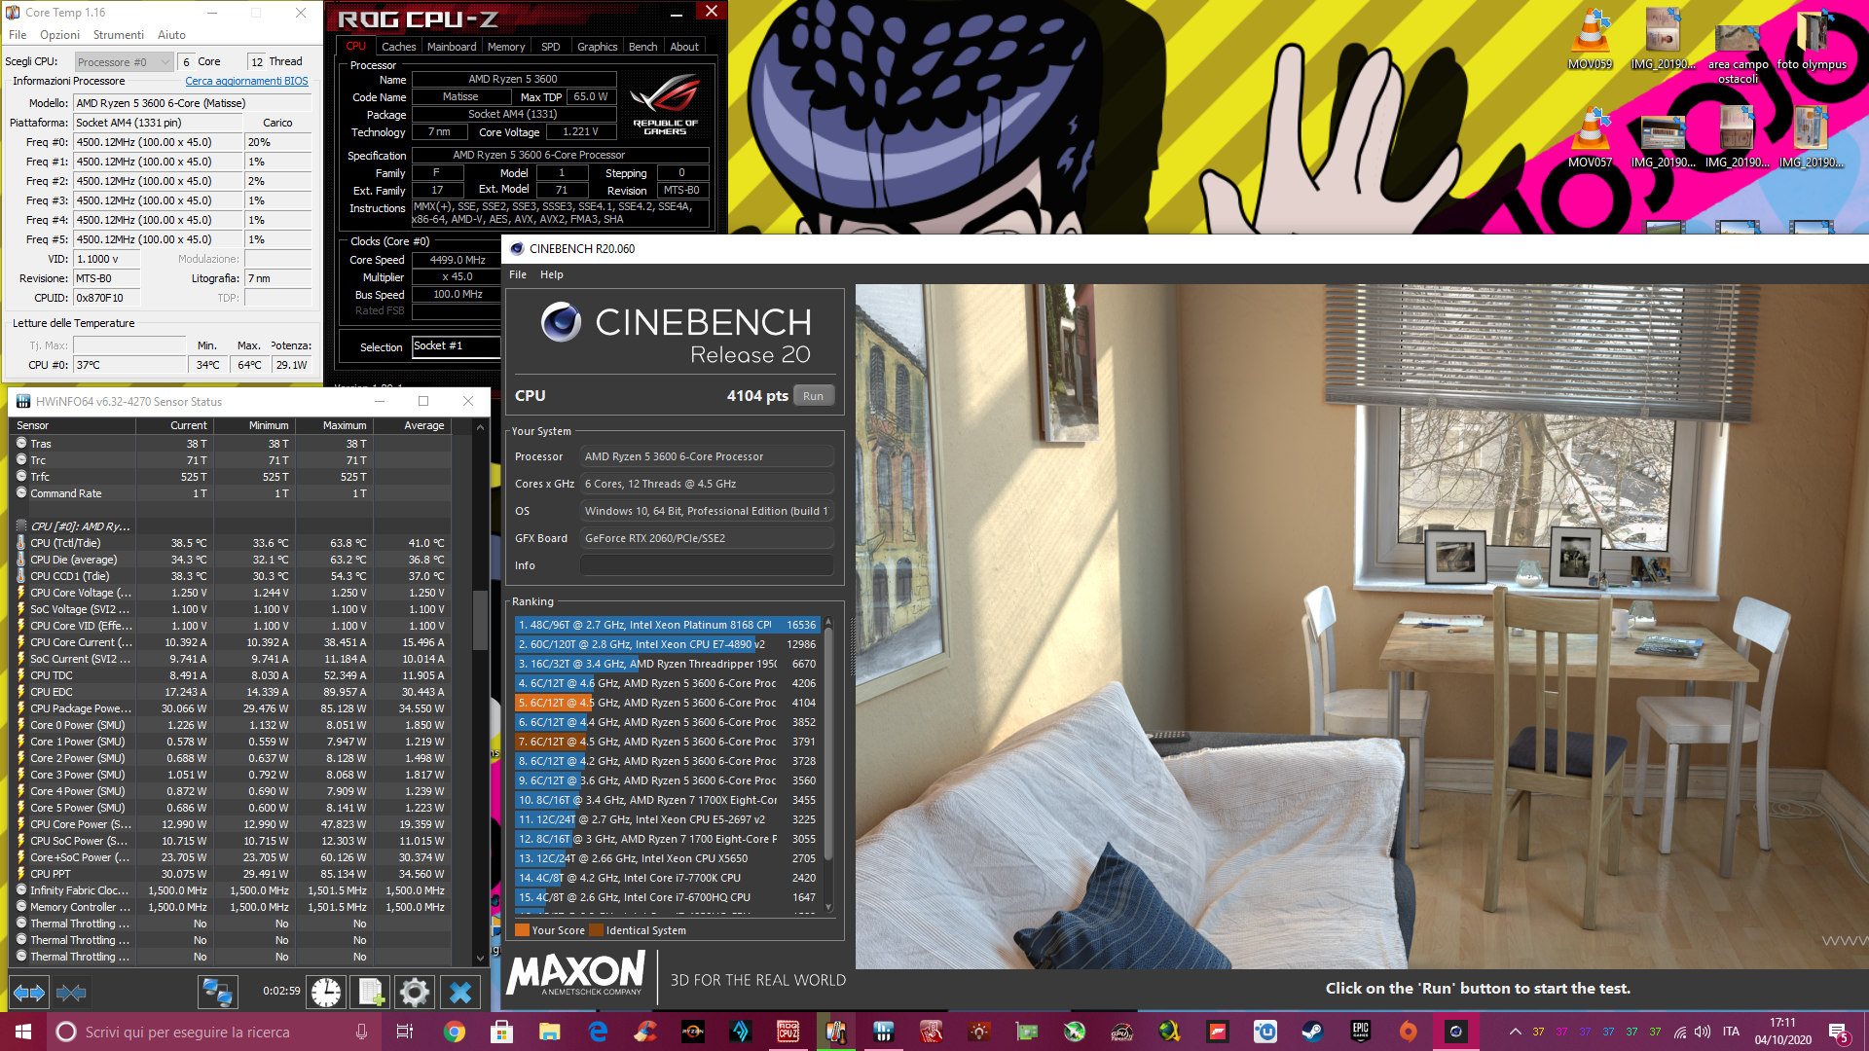Open Origin taskbar icon
The height and width of the screenshot is (1051, 1869).
[1409, 1032]
